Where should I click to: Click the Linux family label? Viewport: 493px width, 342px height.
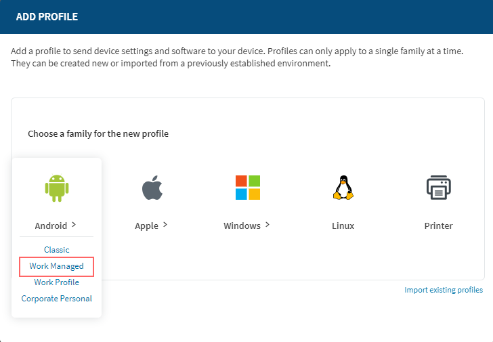343,226
